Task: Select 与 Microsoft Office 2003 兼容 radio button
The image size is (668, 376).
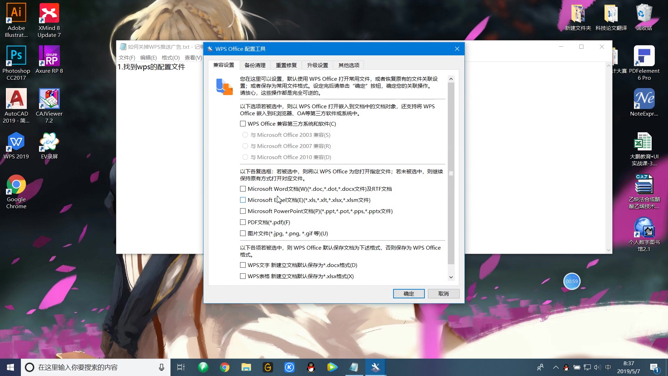Action: [x=245, y=135]
